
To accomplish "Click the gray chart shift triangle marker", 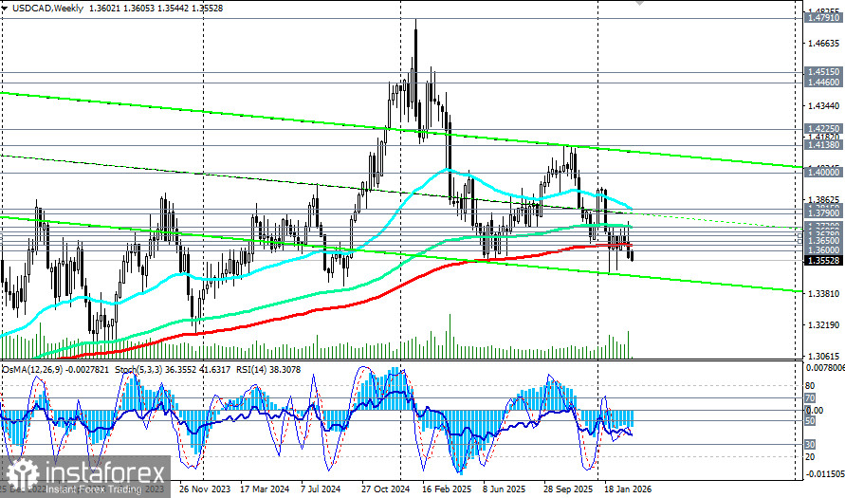I will pyautogui.click(x=640, y=3).
